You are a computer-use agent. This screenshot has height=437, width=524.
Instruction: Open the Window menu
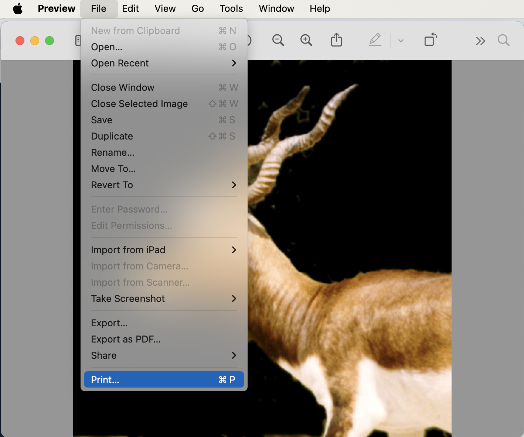[x=276, y=8]
